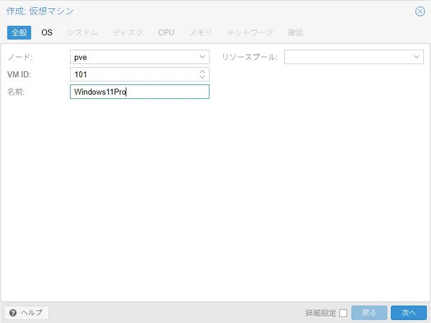Go to the ディスク tab
This screenshot has width=431, height=323.
[128, 32]
